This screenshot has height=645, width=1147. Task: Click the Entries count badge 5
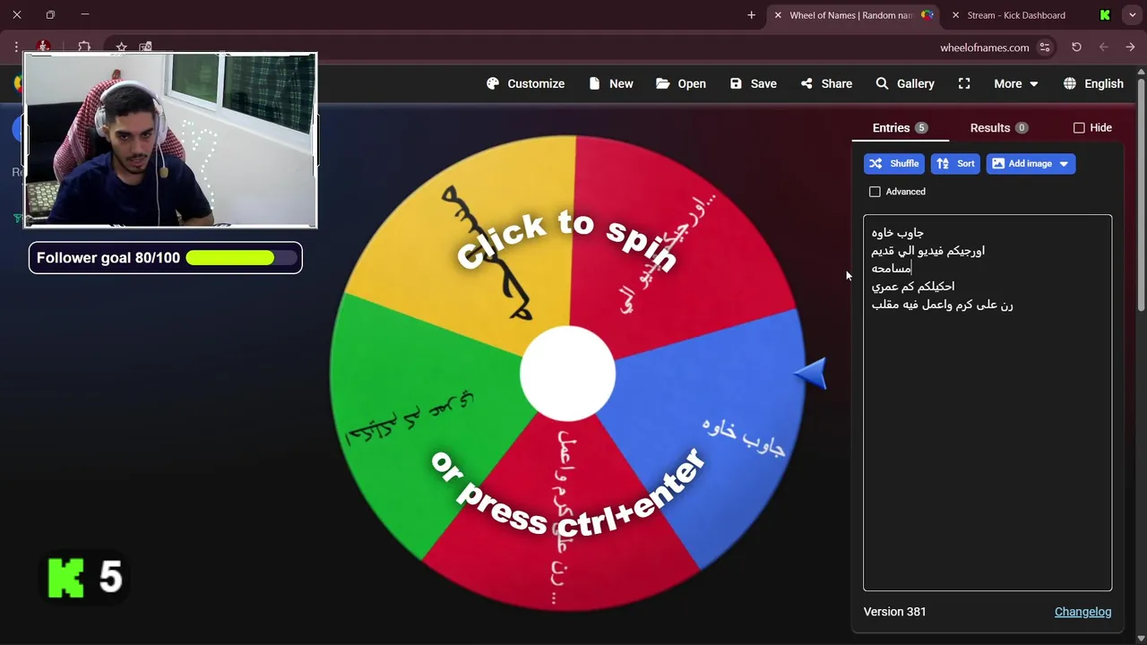pyautogui.click(x=921, y=128)
